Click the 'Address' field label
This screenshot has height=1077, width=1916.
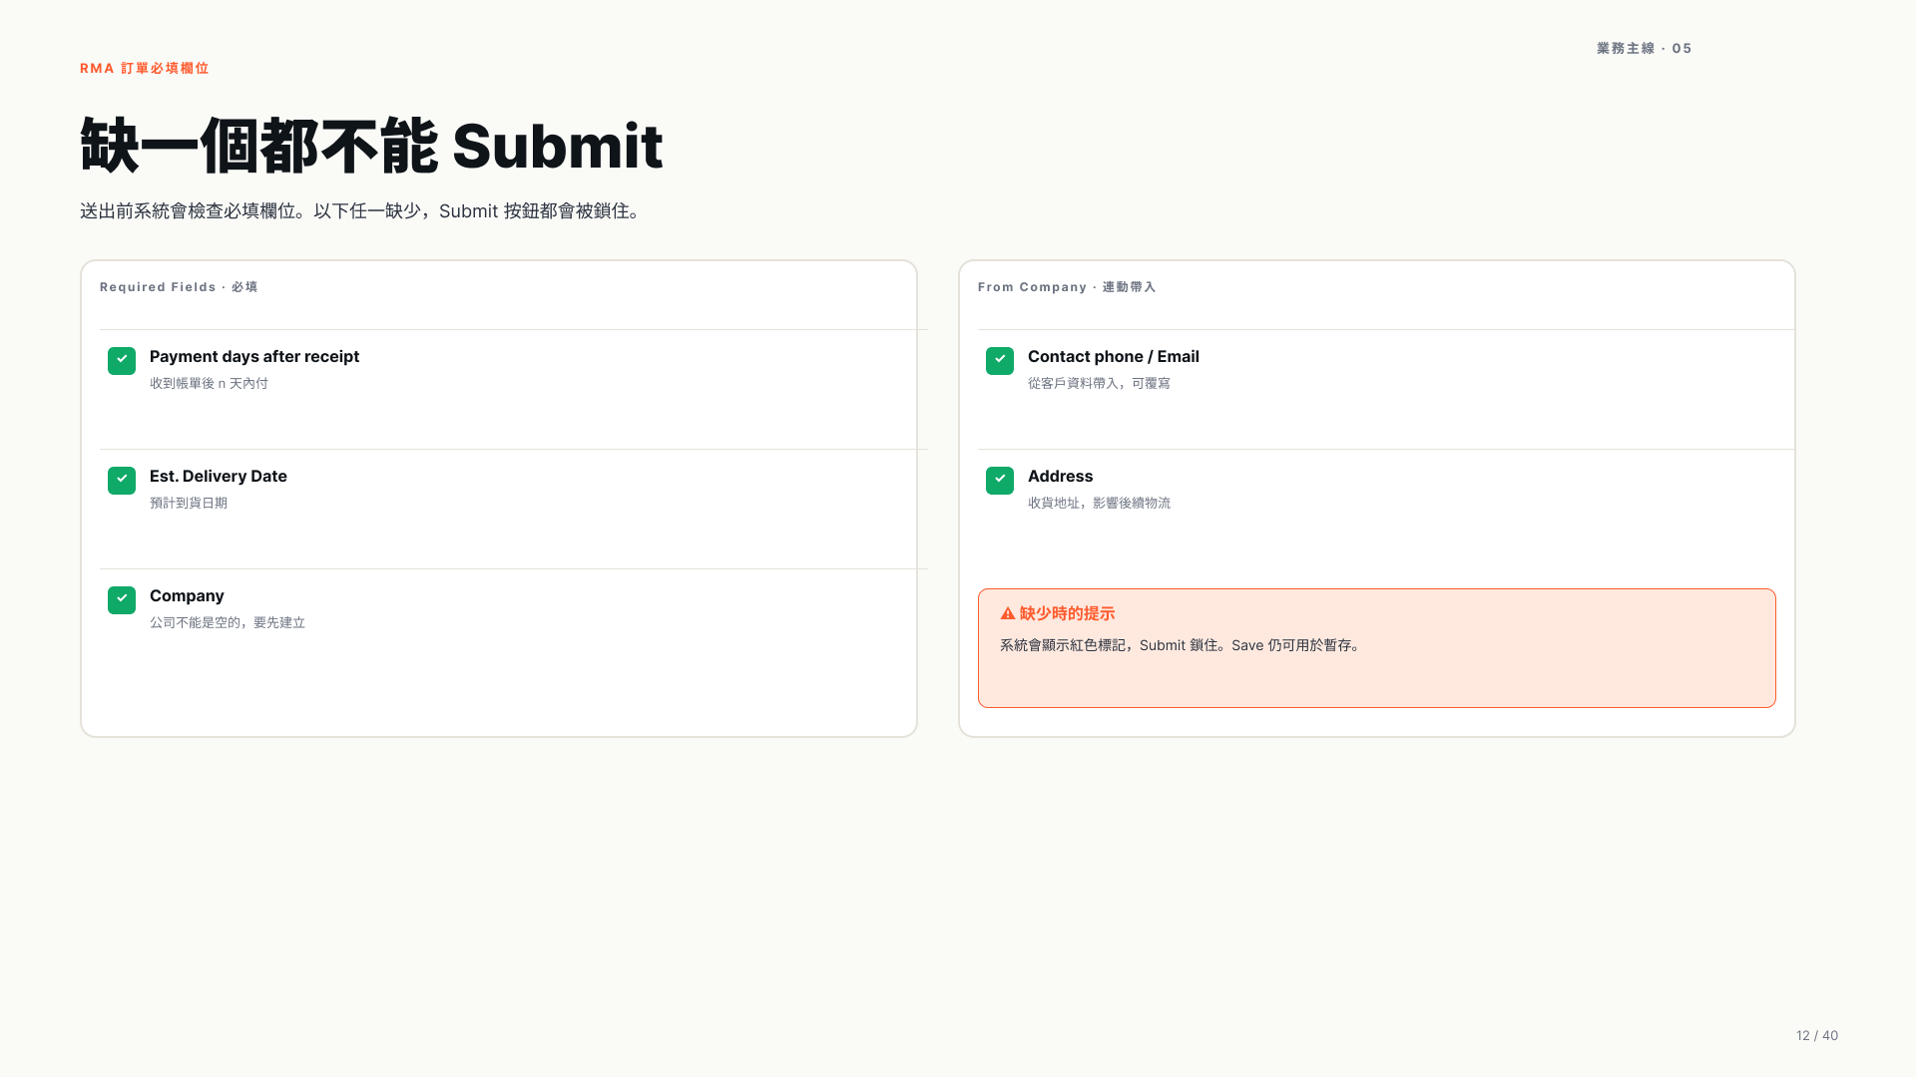click(1060, 477)
